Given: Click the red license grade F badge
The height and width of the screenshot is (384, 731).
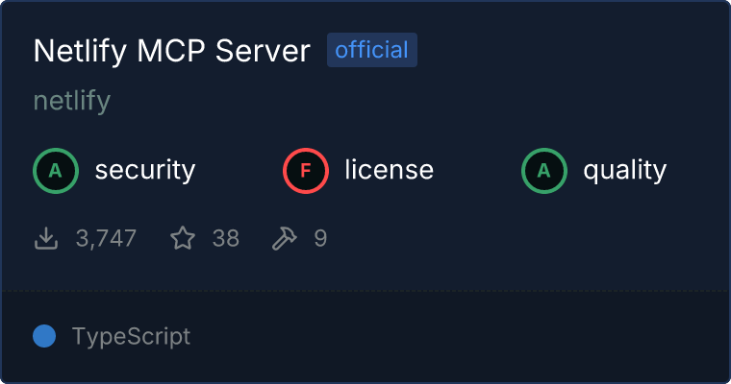Looking at the screenshot, I should coord(306,171).
